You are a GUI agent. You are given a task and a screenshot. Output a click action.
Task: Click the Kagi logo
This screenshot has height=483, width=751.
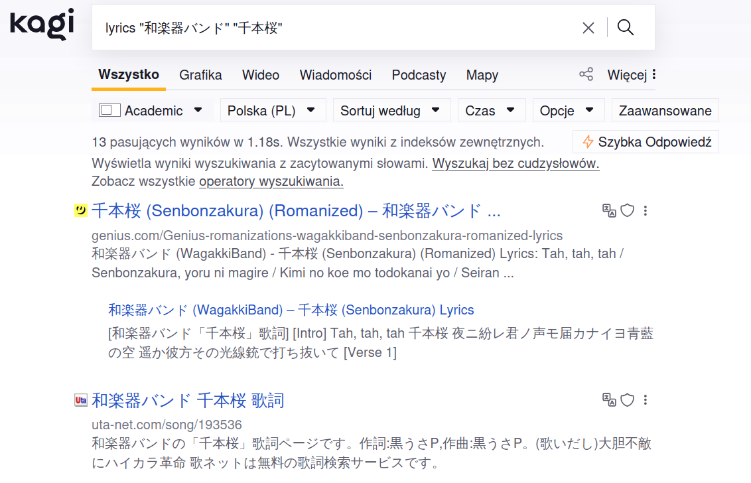tap(41, 24)
